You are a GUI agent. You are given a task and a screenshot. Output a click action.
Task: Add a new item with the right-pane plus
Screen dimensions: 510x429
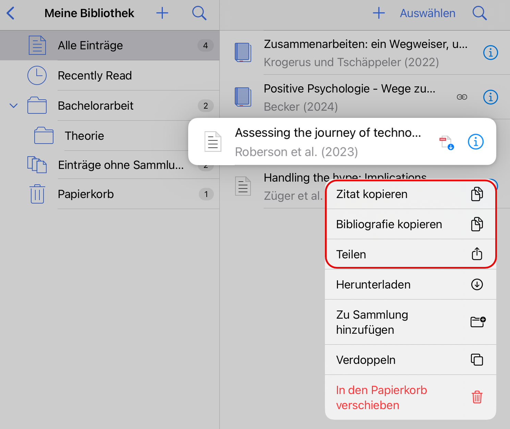[x=379, y=13]
